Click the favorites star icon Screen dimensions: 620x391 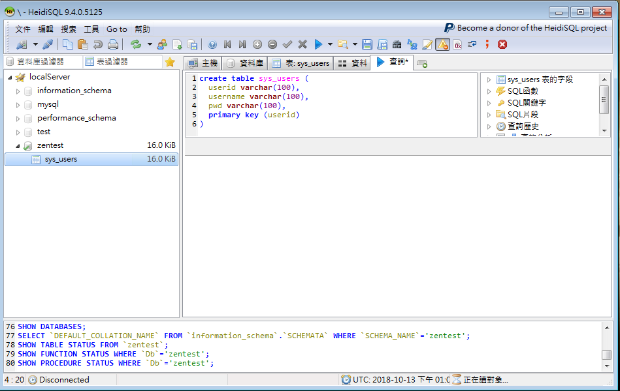click(170, 63)
